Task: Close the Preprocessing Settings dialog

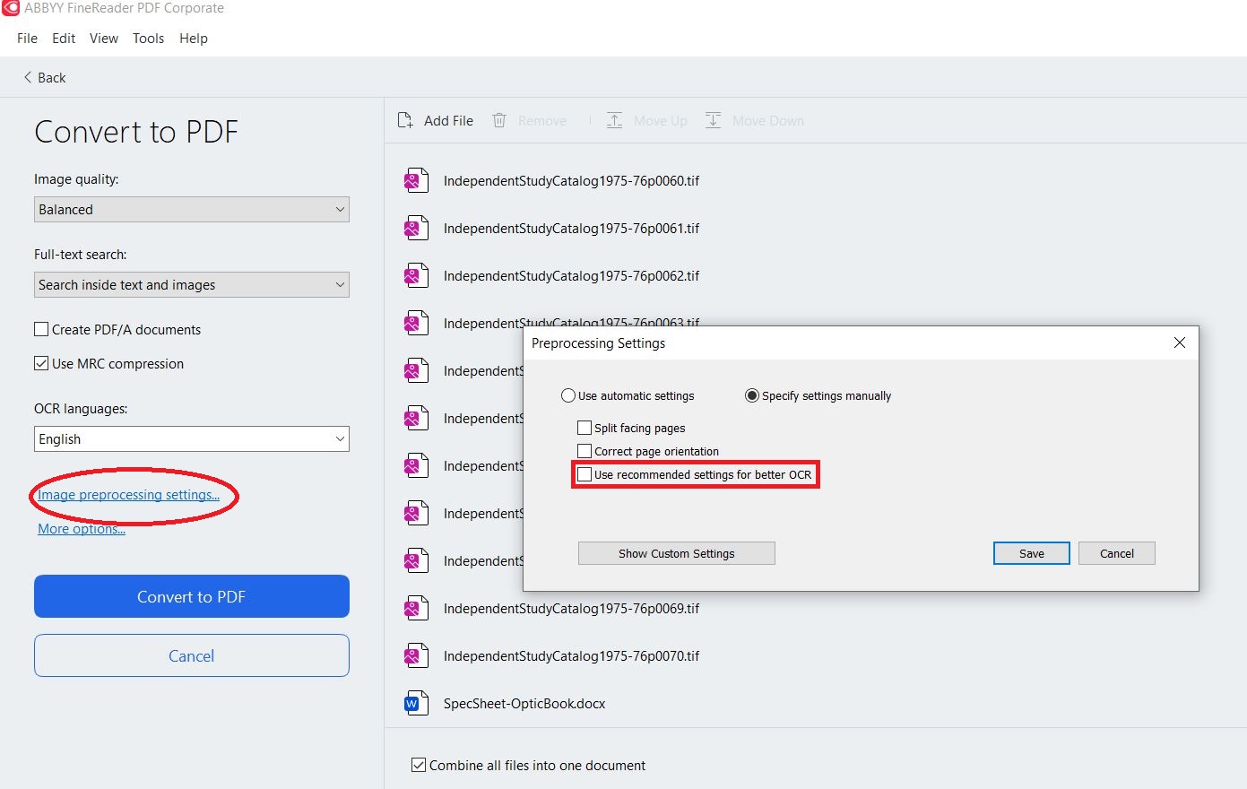Action: (1180, 343)
